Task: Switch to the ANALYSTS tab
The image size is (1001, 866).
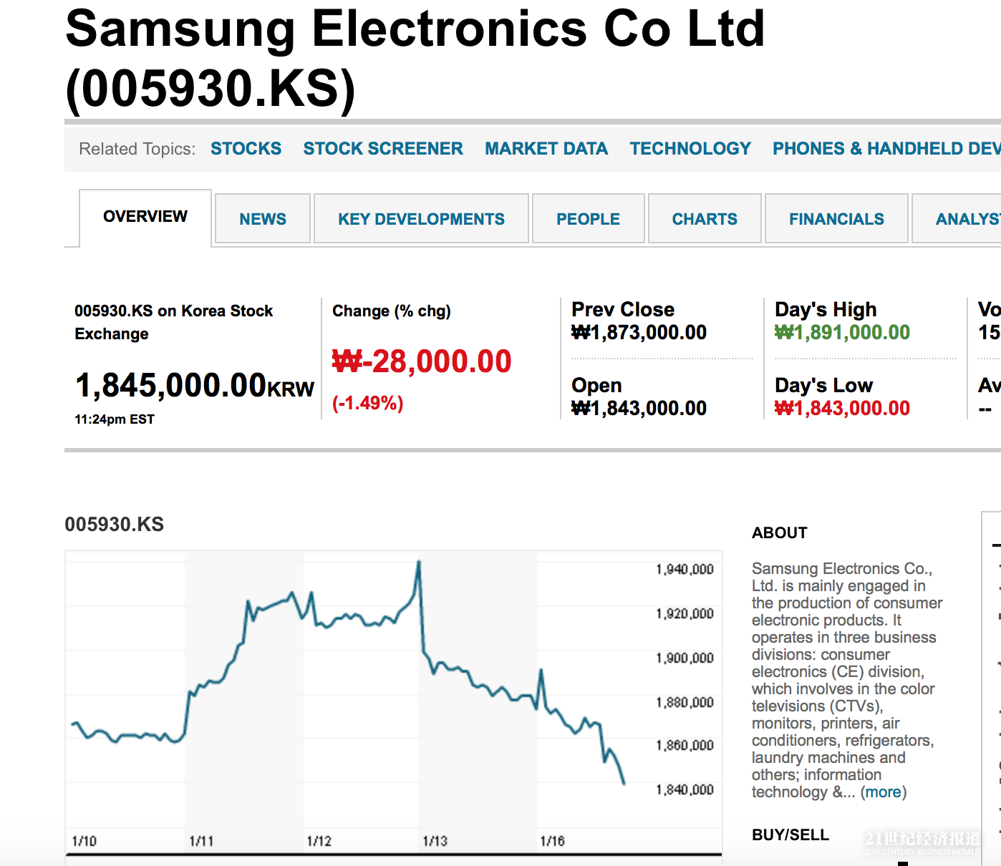Action: pyautogui.click(x=967, y=219)
